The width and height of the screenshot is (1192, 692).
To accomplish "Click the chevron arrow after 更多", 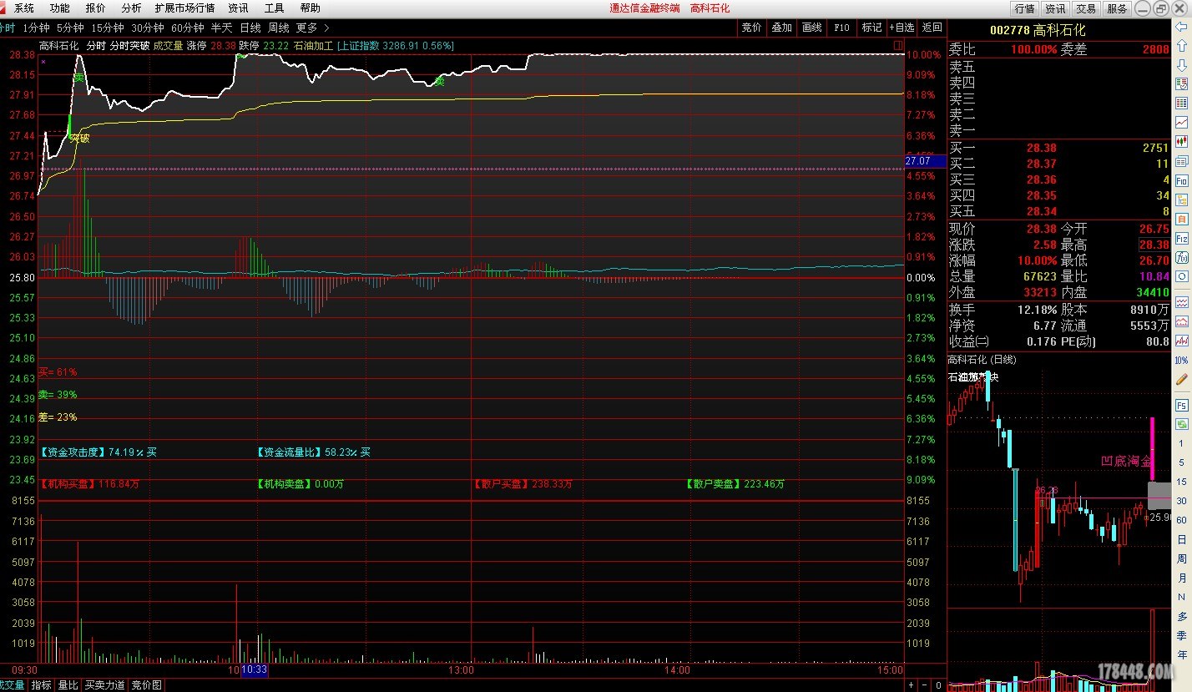I will click(x=326, y=28).
